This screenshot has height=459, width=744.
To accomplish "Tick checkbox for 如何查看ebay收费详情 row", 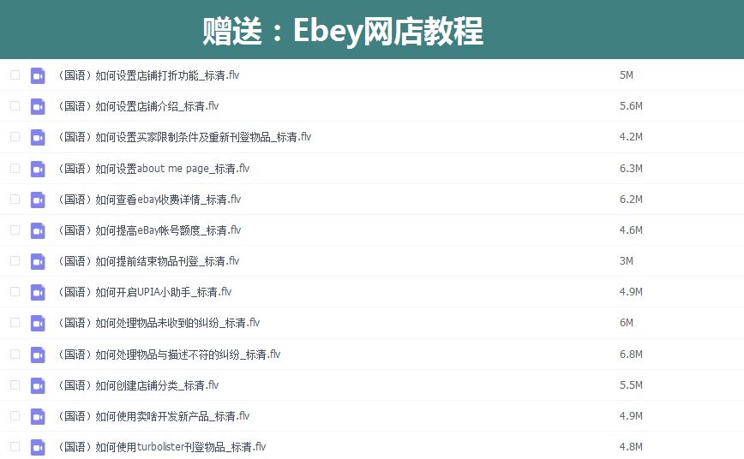I will pos(15,200).
